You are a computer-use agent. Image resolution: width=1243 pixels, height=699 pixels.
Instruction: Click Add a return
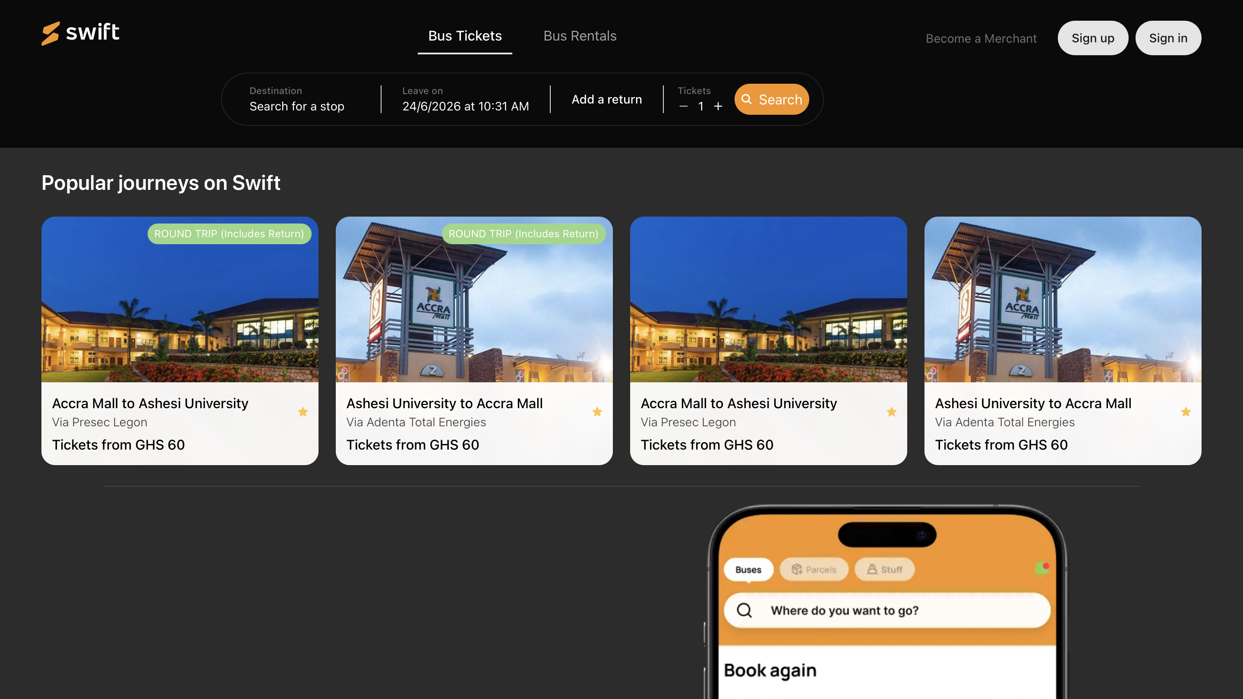(606, 99)
